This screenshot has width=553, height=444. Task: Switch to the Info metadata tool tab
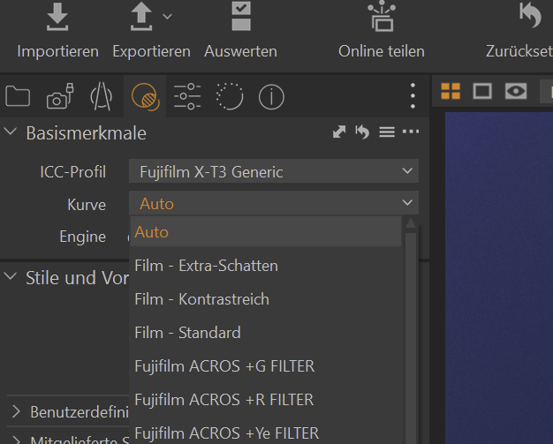[271, 96]
